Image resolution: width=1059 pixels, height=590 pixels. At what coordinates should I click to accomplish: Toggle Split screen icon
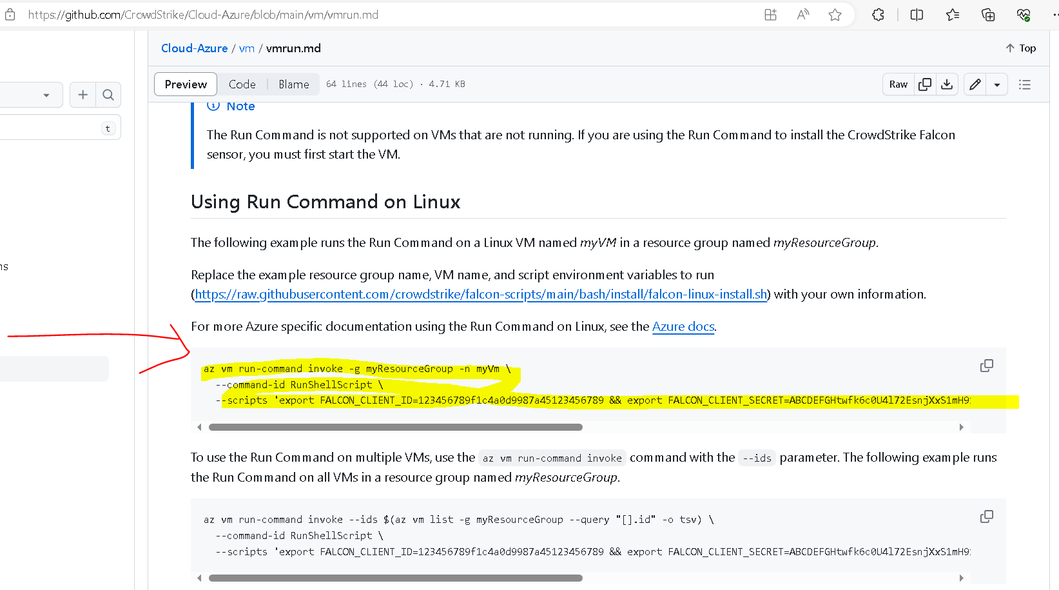(917, 14)
